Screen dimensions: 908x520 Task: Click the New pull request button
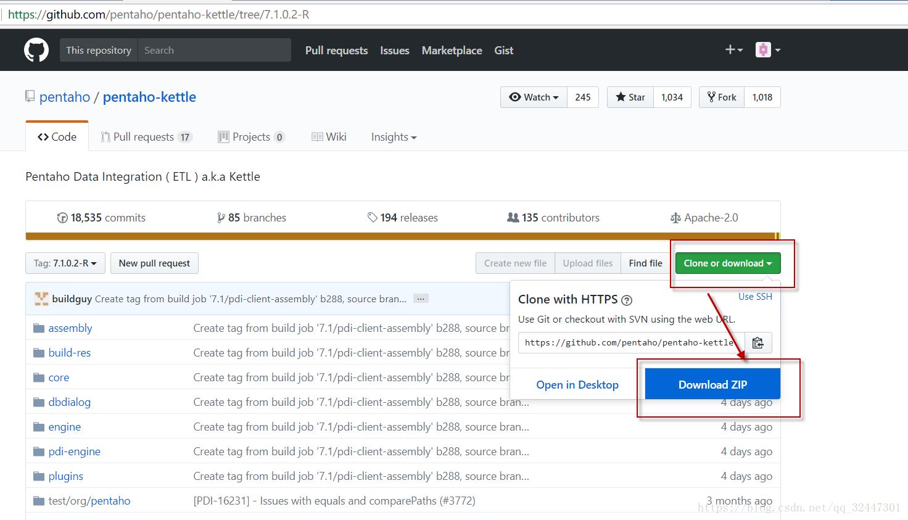[x=154, y=263]
